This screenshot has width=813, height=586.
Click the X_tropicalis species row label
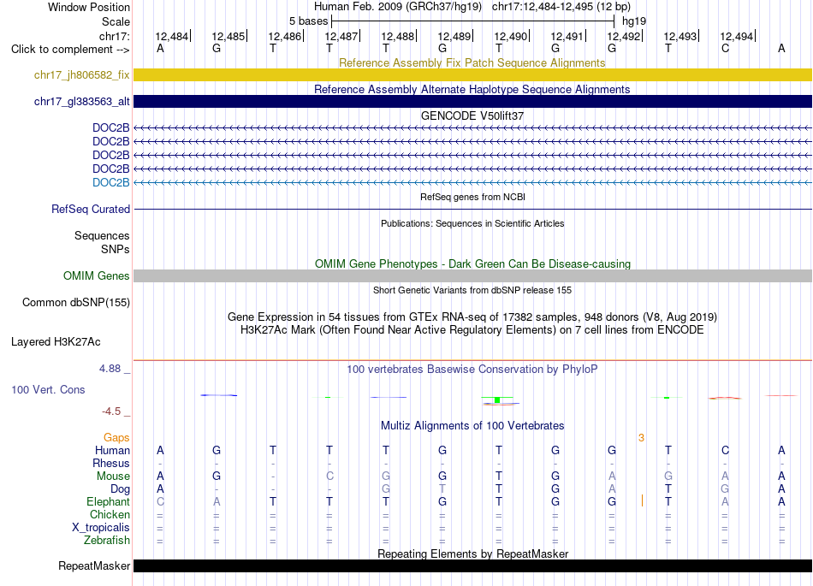click(101, 528)
